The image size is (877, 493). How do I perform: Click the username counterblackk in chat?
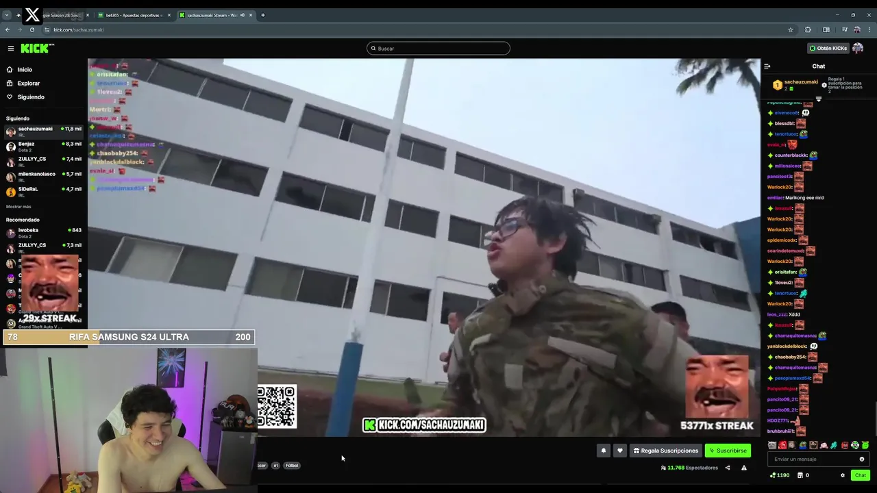[791, 155]
